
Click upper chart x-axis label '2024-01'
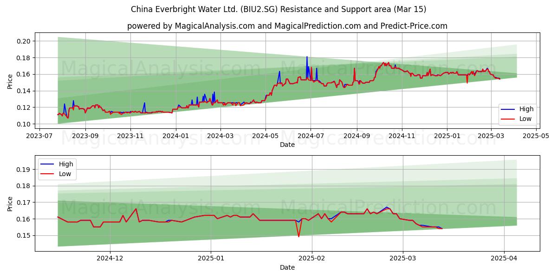pos(176,137)
